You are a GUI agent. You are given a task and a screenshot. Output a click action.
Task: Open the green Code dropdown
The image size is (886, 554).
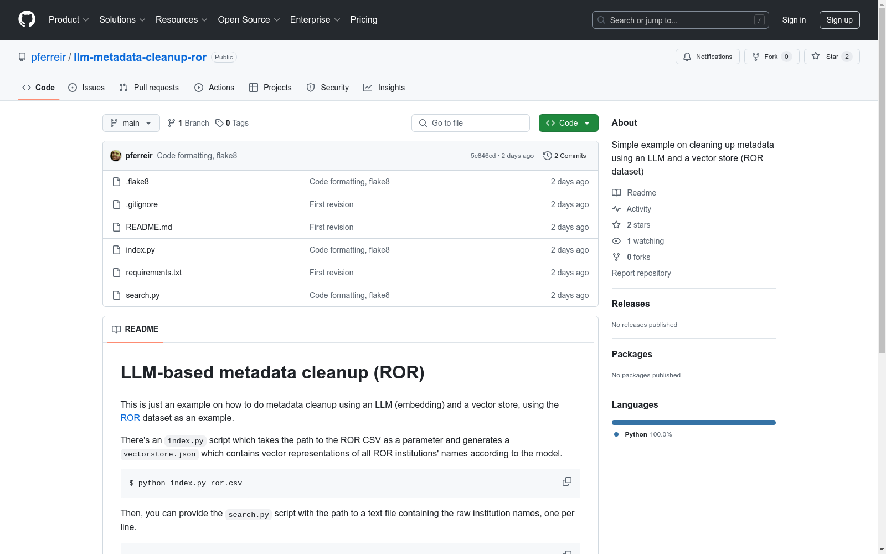coord(568,123)
